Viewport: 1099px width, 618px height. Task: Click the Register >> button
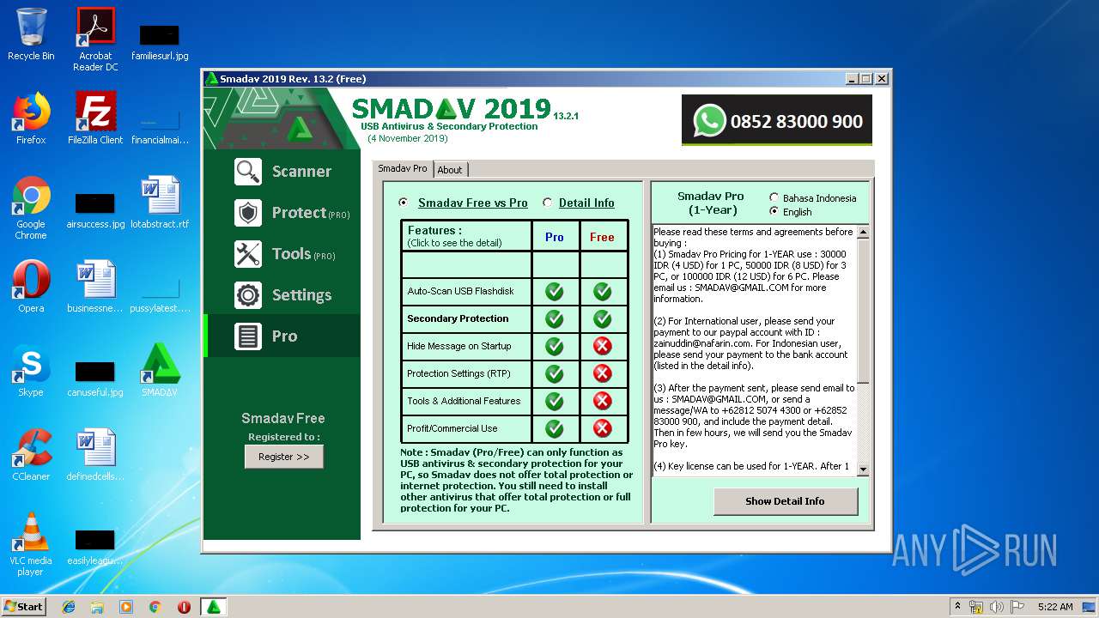[x=284, y=457]
